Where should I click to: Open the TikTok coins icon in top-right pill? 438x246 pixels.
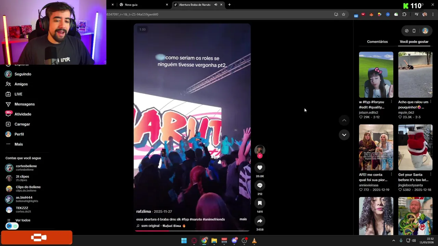(x=407, y=31)
